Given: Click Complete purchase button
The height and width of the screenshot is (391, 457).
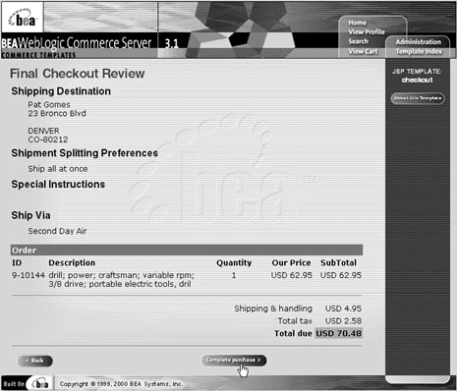Looking at the screenshot, I should pyautogui.click(x=234, y=360).
